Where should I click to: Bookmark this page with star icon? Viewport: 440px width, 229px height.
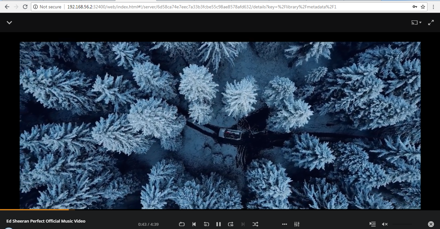(423, 7)
